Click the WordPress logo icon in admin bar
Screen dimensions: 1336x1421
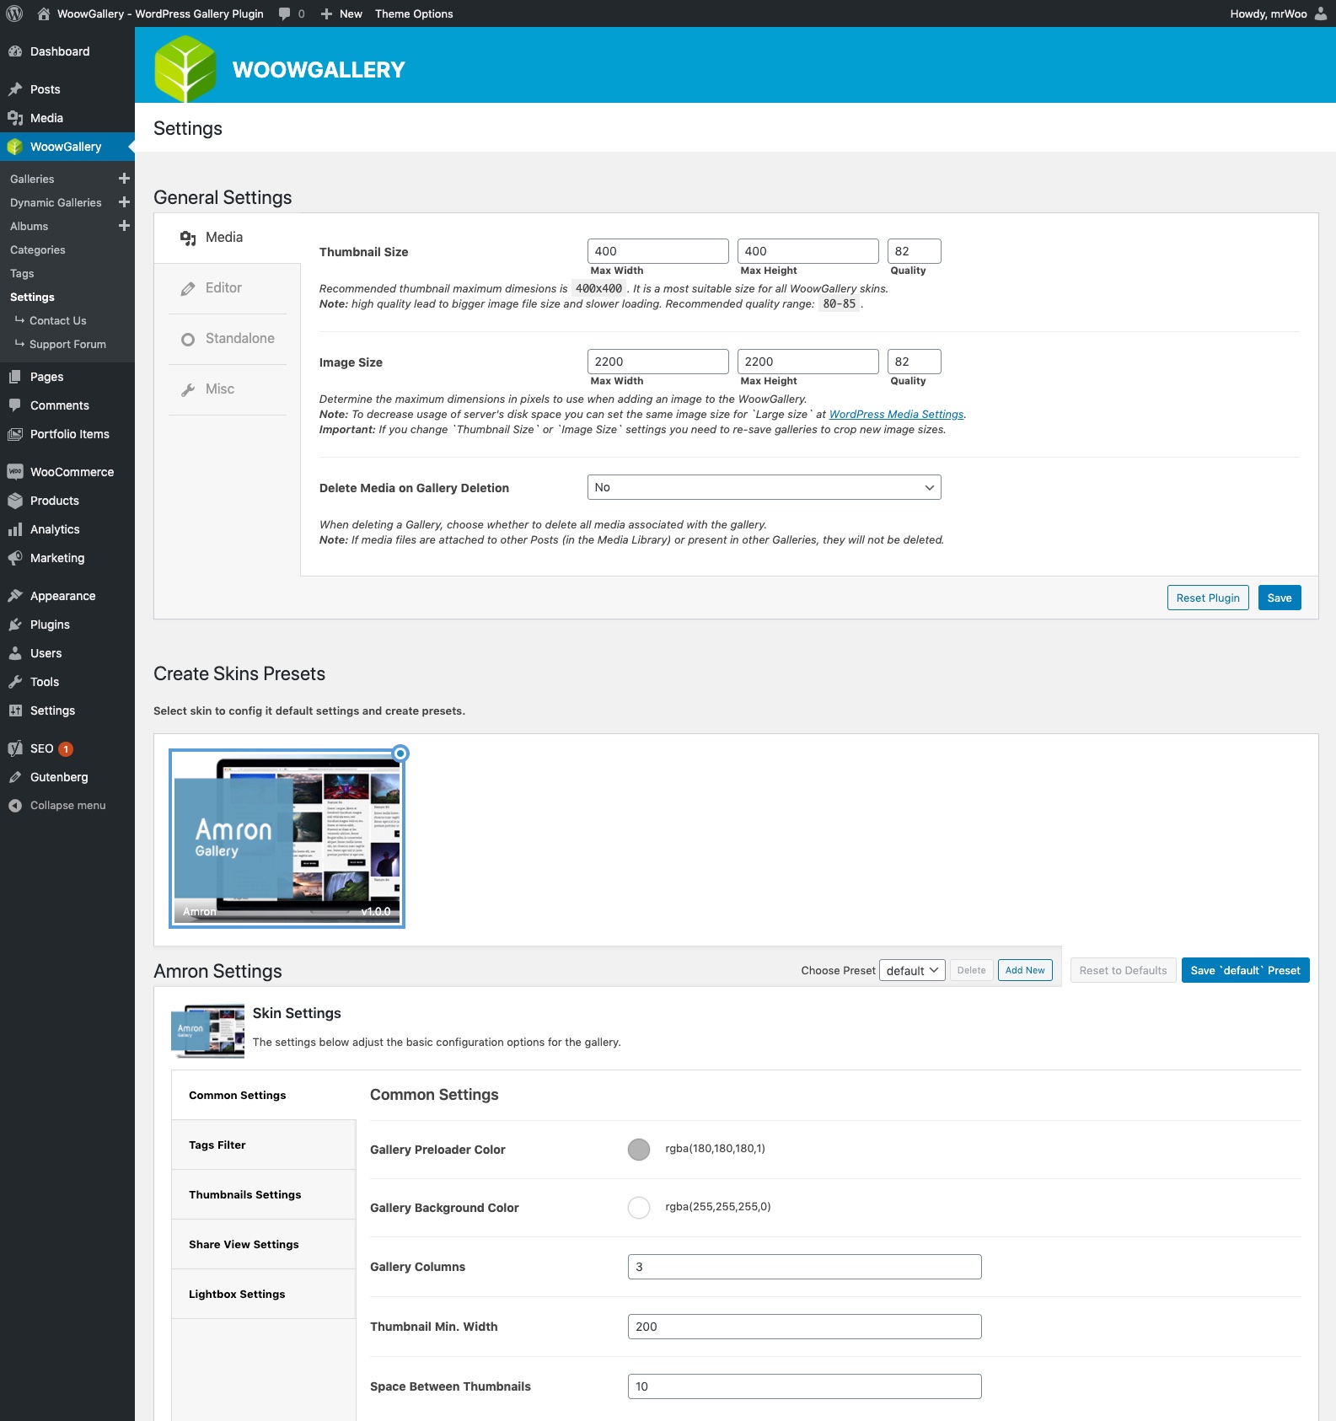pos(14,13)
